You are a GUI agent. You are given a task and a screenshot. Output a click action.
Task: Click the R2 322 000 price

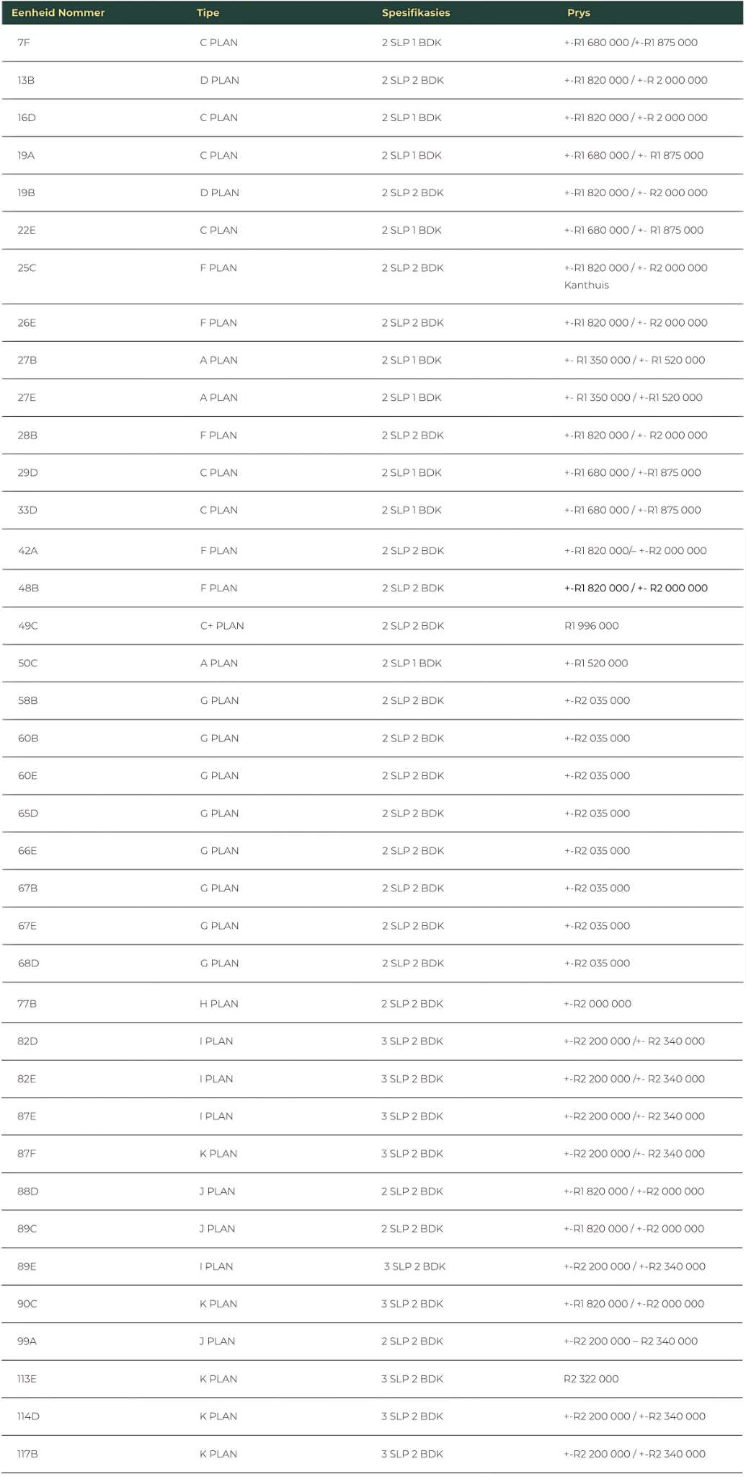pos(591,1379)
